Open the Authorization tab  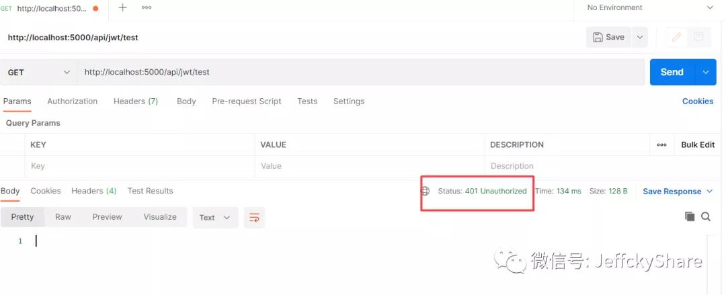72,101
